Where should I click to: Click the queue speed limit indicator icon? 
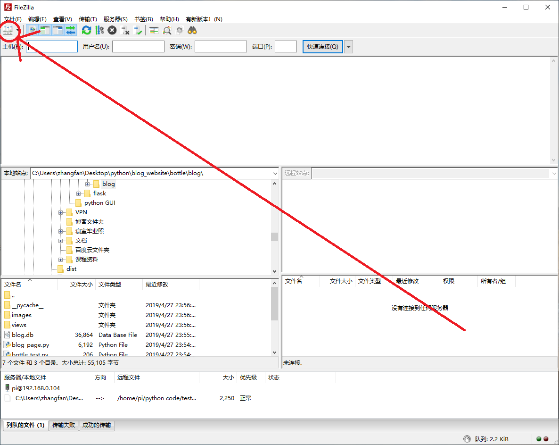tap(467, 439)
